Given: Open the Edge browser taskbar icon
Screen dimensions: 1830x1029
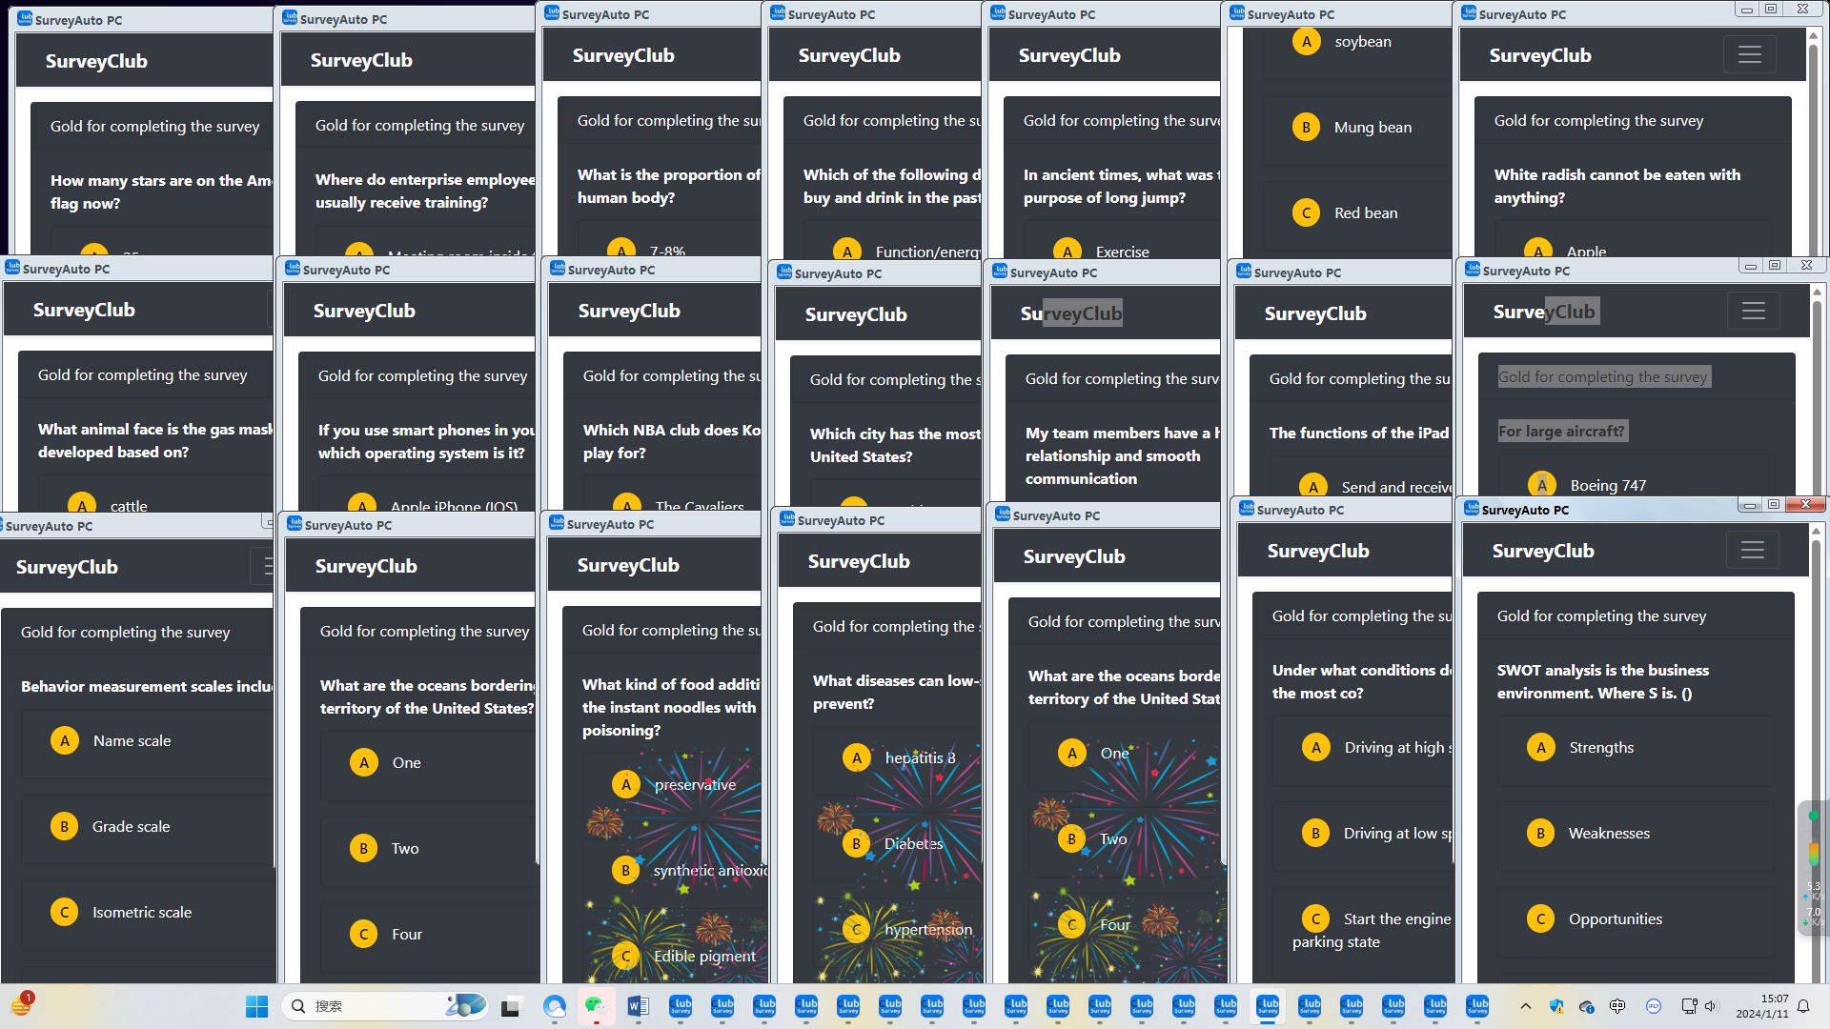Looking at the screenshot, I should pos(554,1006).
